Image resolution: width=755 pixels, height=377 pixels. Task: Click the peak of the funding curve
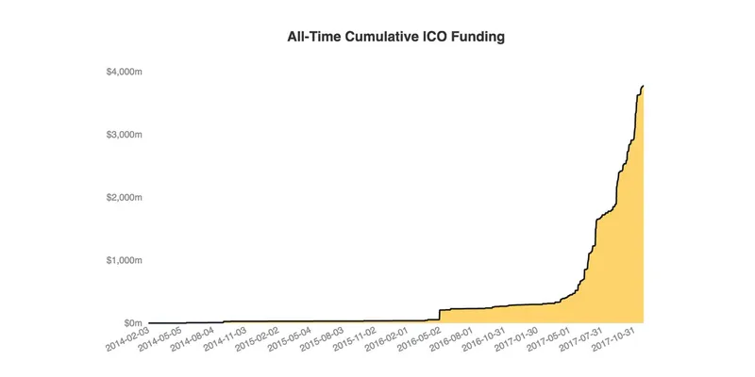(643, 87)
